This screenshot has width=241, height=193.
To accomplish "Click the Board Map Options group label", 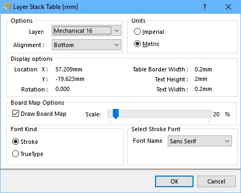I will pyautogui.click(x=37, y=103).
